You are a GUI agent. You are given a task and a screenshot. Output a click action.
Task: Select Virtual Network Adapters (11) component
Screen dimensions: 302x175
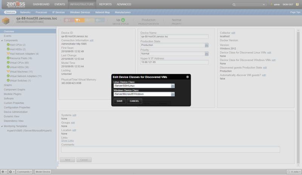[25, 76]
